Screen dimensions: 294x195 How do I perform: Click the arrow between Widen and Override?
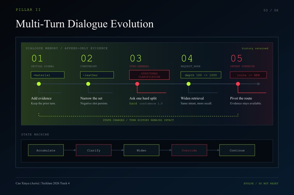coord(165,150)
